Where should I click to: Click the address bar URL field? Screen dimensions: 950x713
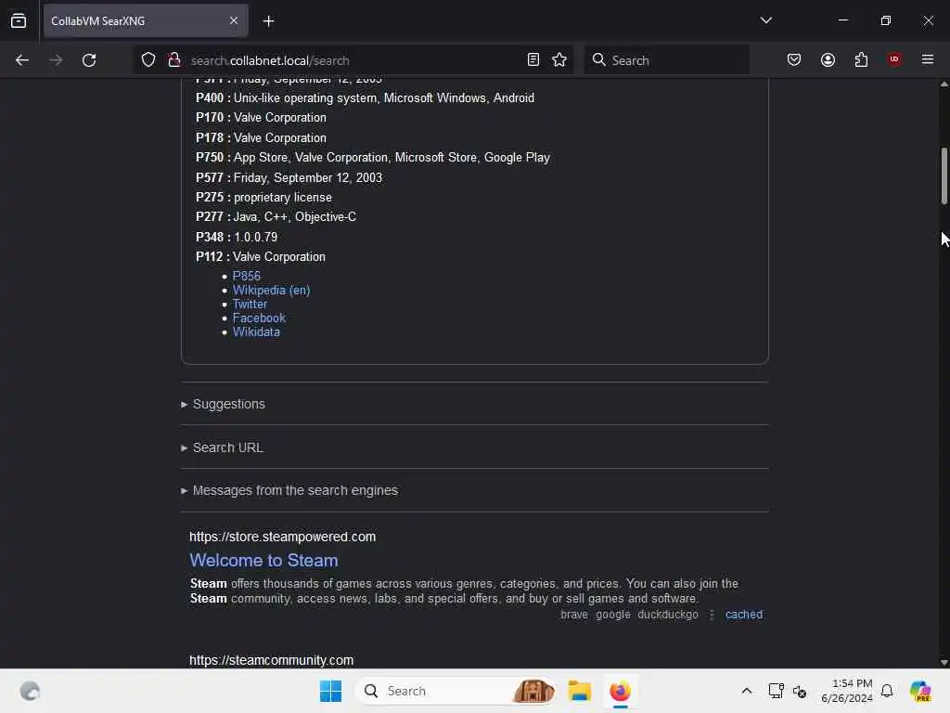353,60
